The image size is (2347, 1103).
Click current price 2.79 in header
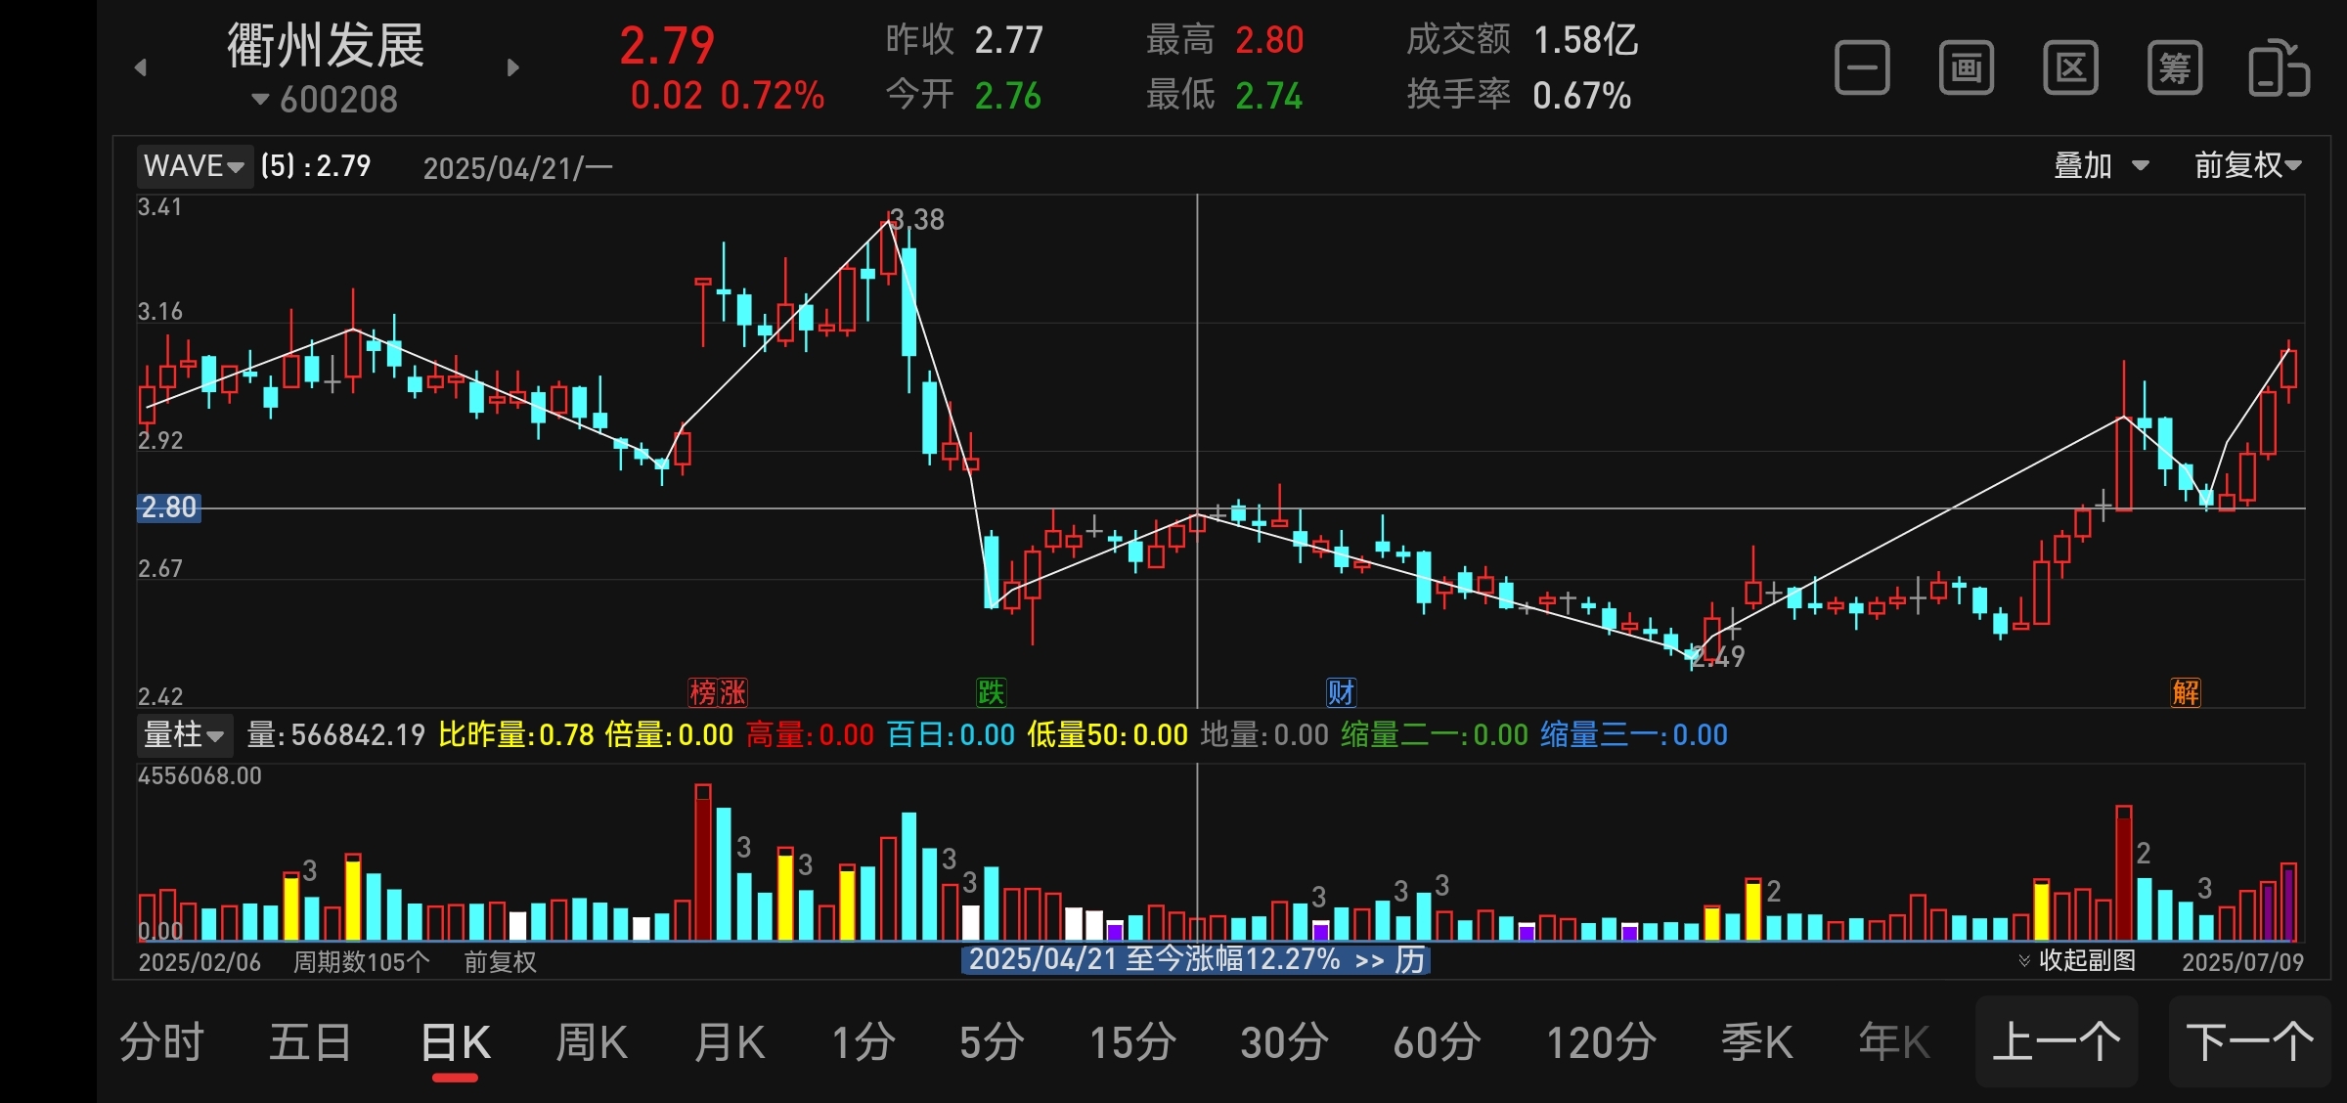(667, 45)
